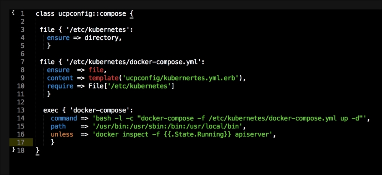This screenshot has width=382, height=175.
Task: Click the orange 'unless' attribute
Action: tap(62, 135)
